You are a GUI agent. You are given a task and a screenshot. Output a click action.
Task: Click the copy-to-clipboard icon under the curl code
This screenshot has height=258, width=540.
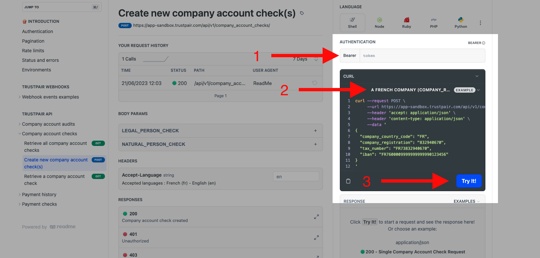[348, 181]
